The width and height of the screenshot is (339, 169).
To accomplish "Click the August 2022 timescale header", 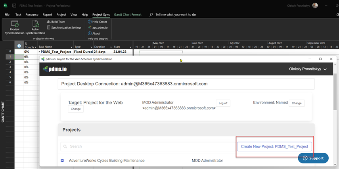I will [275, 43].
